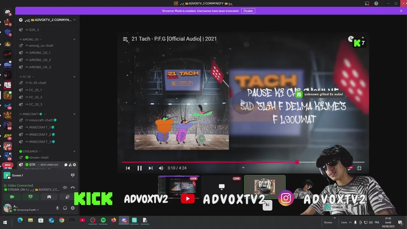Add channel to AMONG_US category
Image resolution: width=407 pixels, height=229 pixels.
(74, 39)
